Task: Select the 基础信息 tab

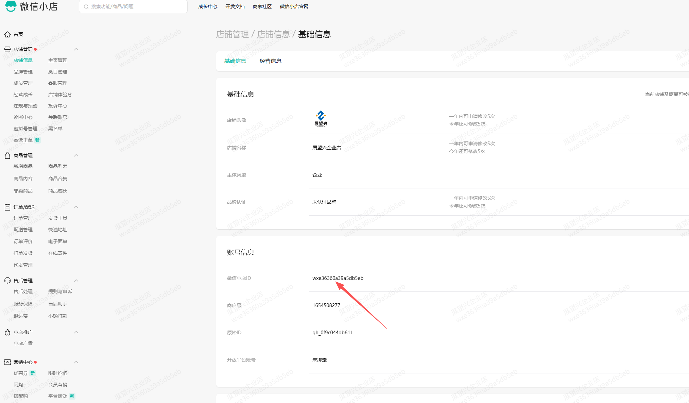Action: 235,61
